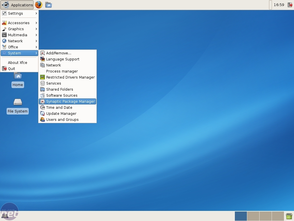Click the Time and Date clock icon
294x221 pixels.
coord(42,108)
